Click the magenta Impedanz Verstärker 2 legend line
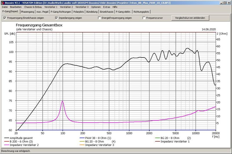Image resolution: width=232 pixels, height=154 pixels. pos(8,145)
